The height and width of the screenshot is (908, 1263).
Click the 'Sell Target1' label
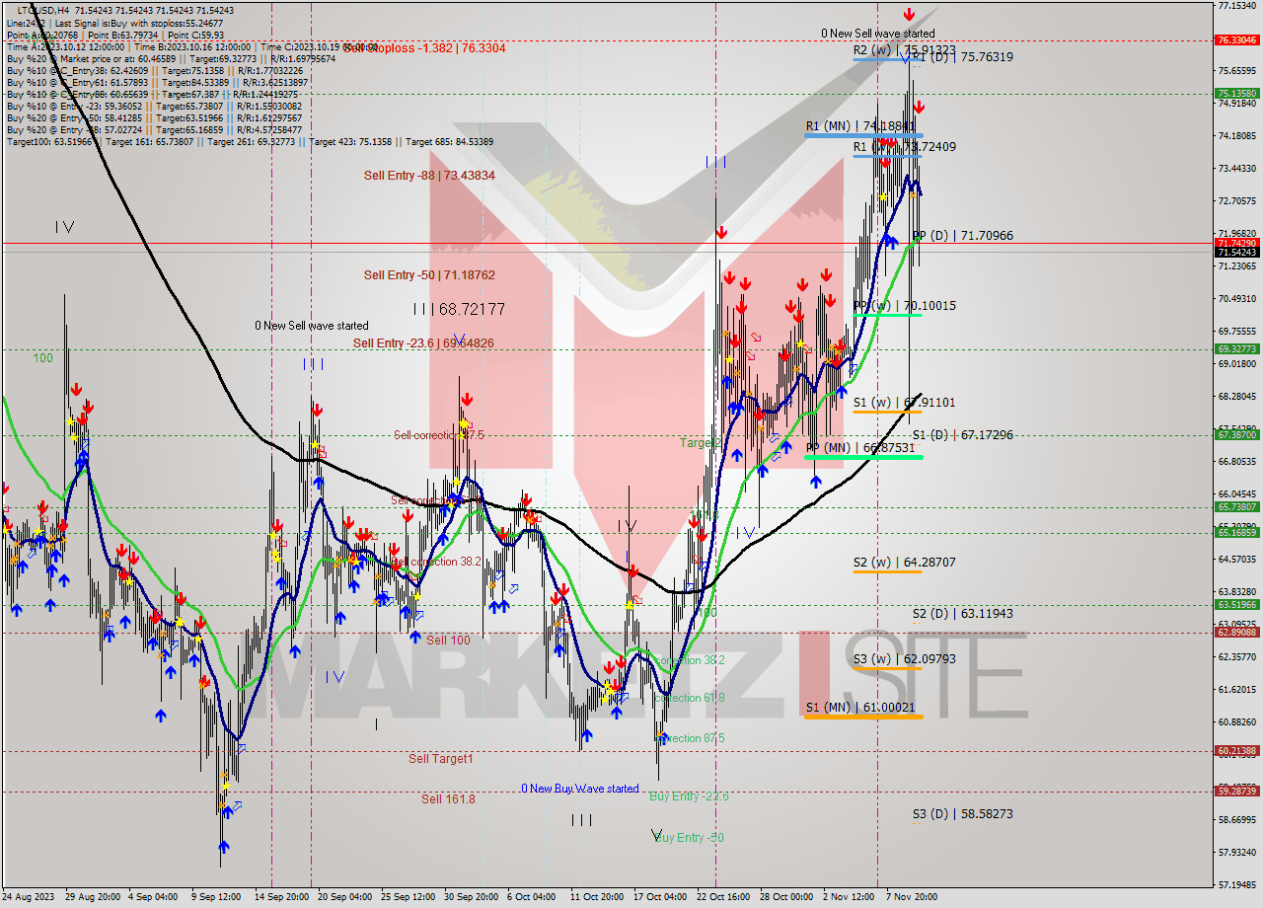coord(441,759)
